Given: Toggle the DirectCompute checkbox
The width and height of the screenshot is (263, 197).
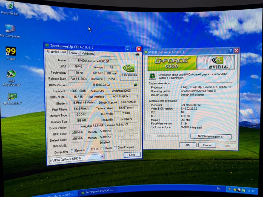Looking at the screenshot, I should (115, 147).
